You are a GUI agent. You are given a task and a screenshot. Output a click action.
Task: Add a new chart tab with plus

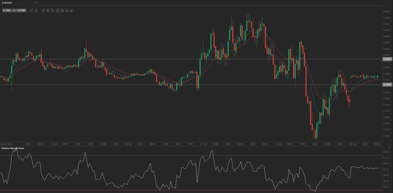(x=36, y=3)
